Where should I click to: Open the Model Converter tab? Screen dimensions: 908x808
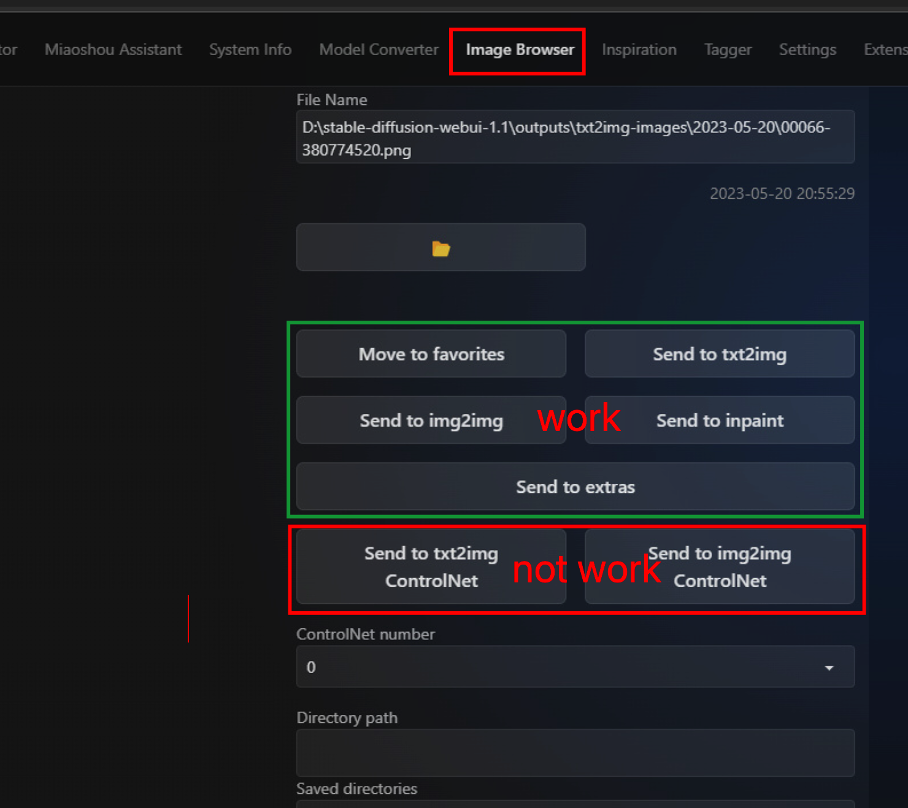click(x=378, y=50)
